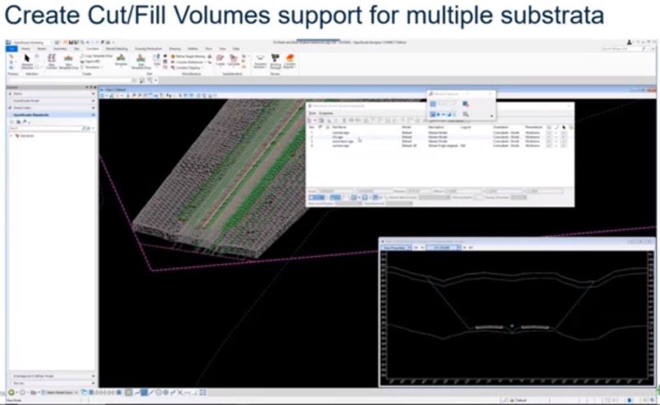
Task: Start the 3D Drive Through tool
Action: click(x=276, y=60)
